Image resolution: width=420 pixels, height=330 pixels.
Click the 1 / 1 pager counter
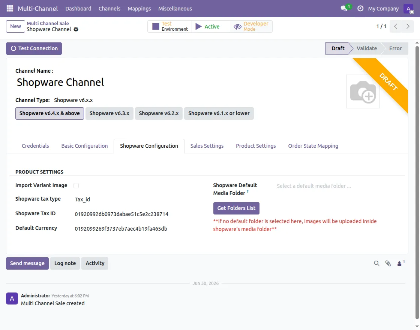click(381, 26)
